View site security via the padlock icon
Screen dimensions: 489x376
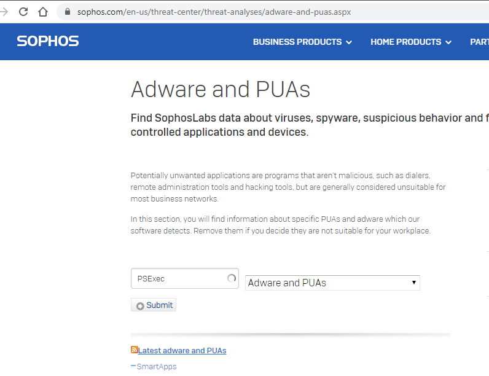tap(68, 12)
